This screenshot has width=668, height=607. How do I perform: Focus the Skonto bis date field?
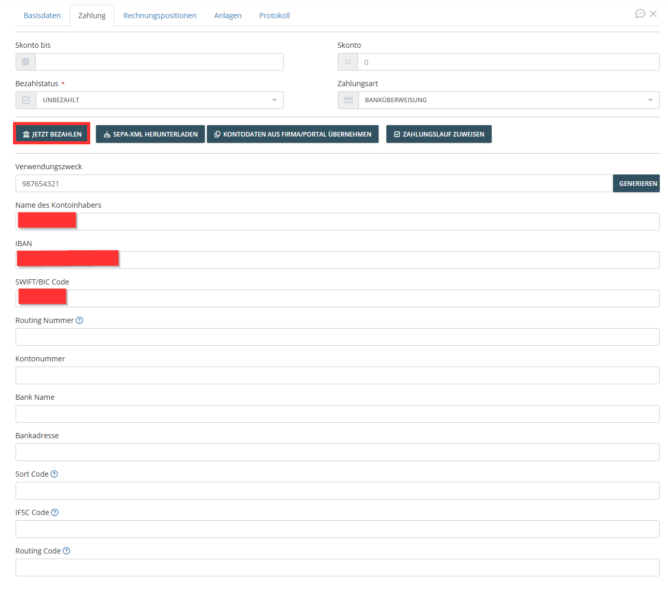[159, 62]
